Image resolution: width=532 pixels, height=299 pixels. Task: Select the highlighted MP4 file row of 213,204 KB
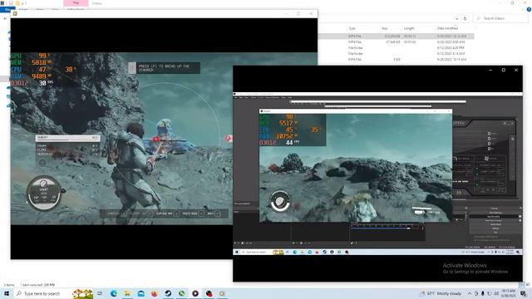396,36
